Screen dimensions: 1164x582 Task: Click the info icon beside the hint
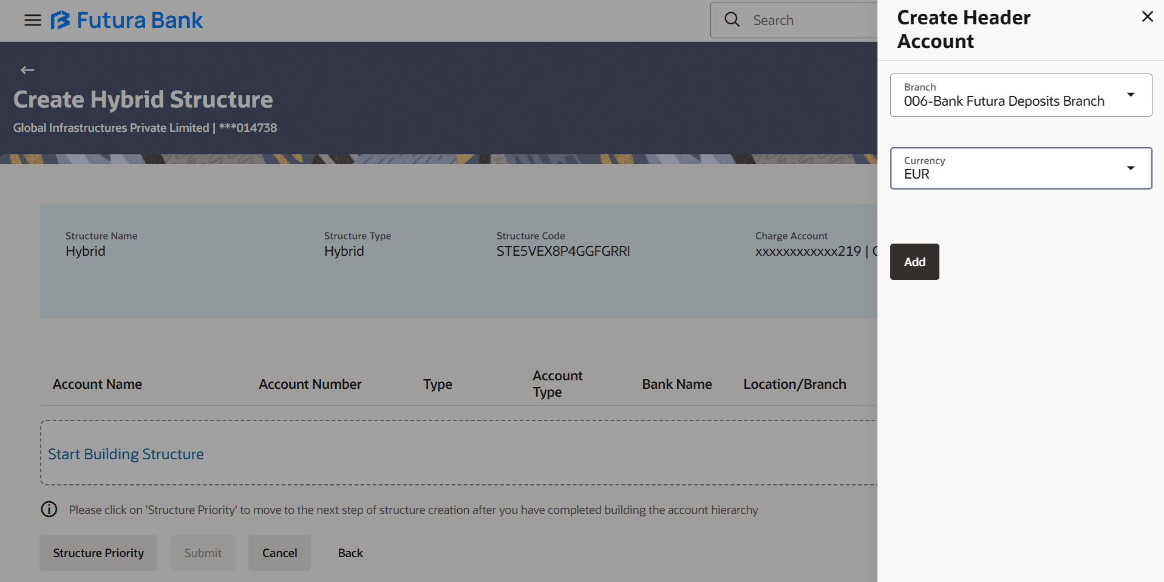(x=49, y=509)
